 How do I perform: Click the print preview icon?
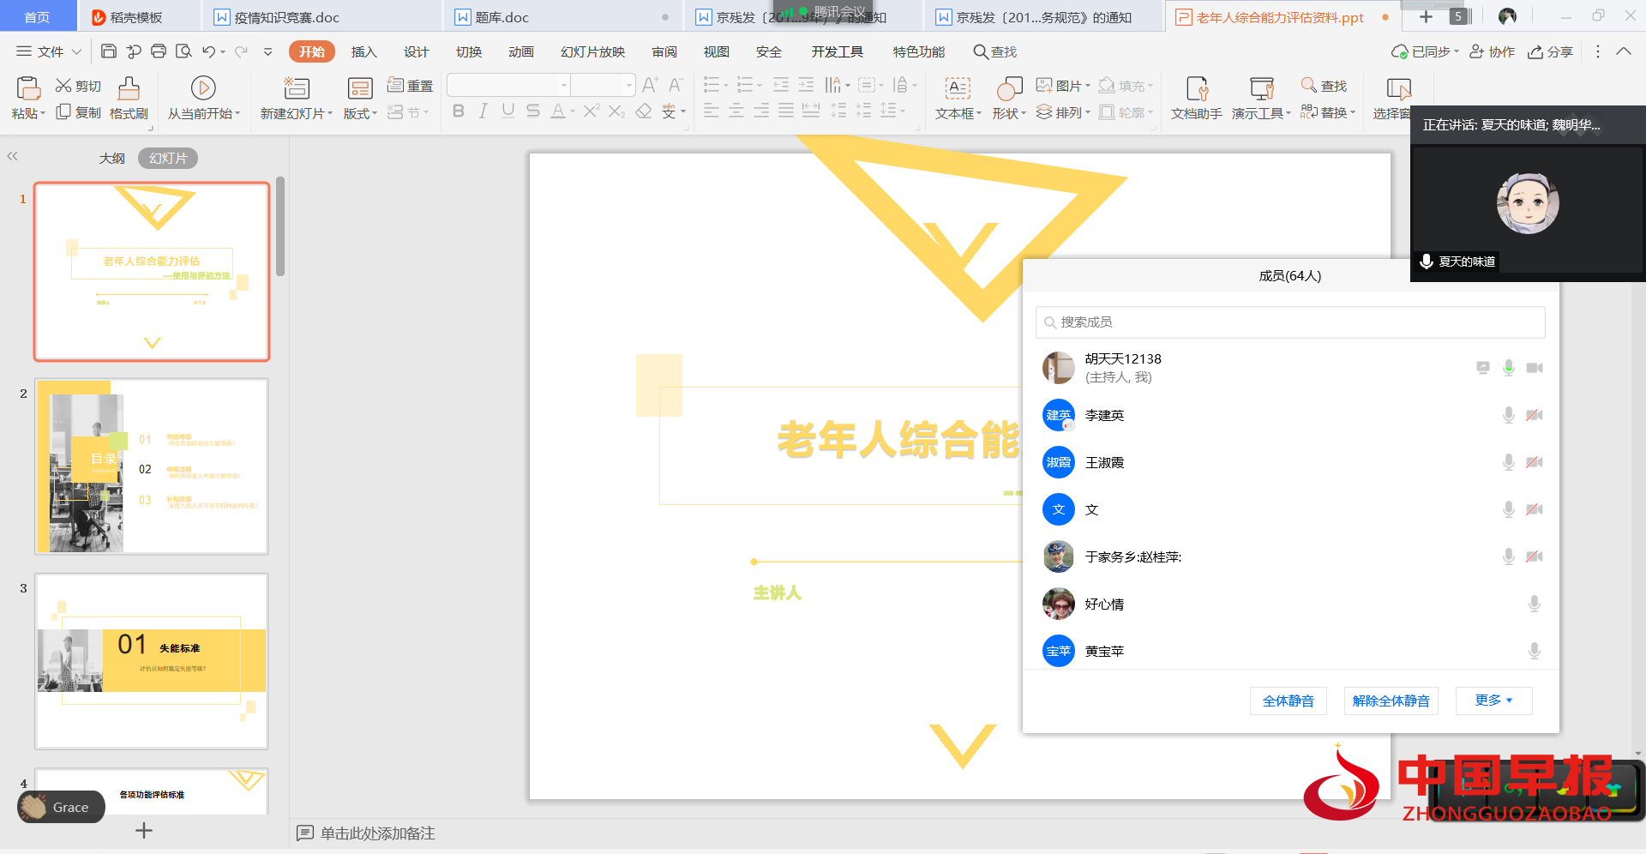point(183,51)
